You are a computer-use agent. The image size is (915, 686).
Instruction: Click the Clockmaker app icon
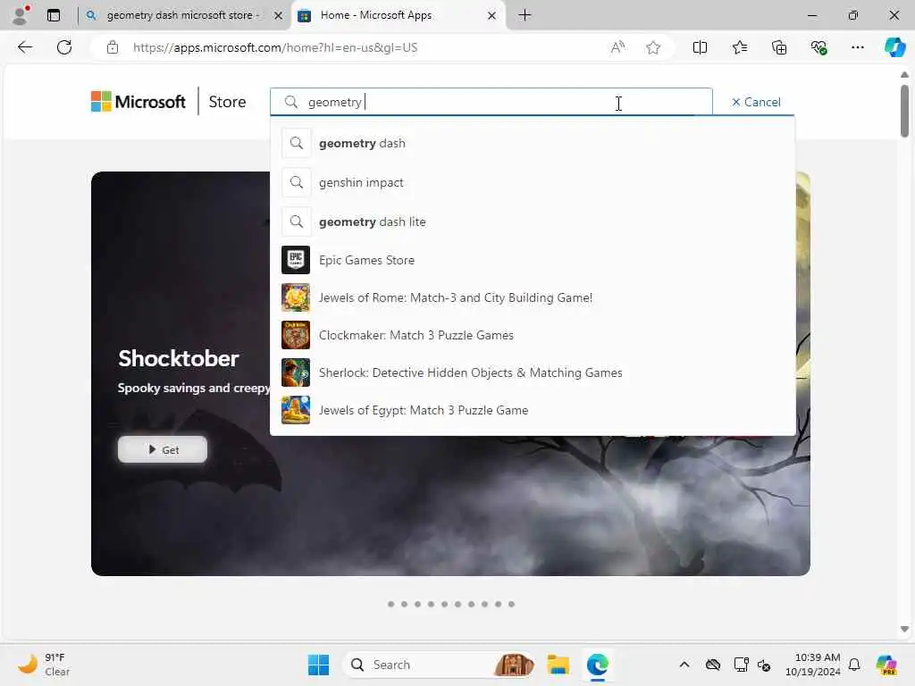[x=296, y=335]
